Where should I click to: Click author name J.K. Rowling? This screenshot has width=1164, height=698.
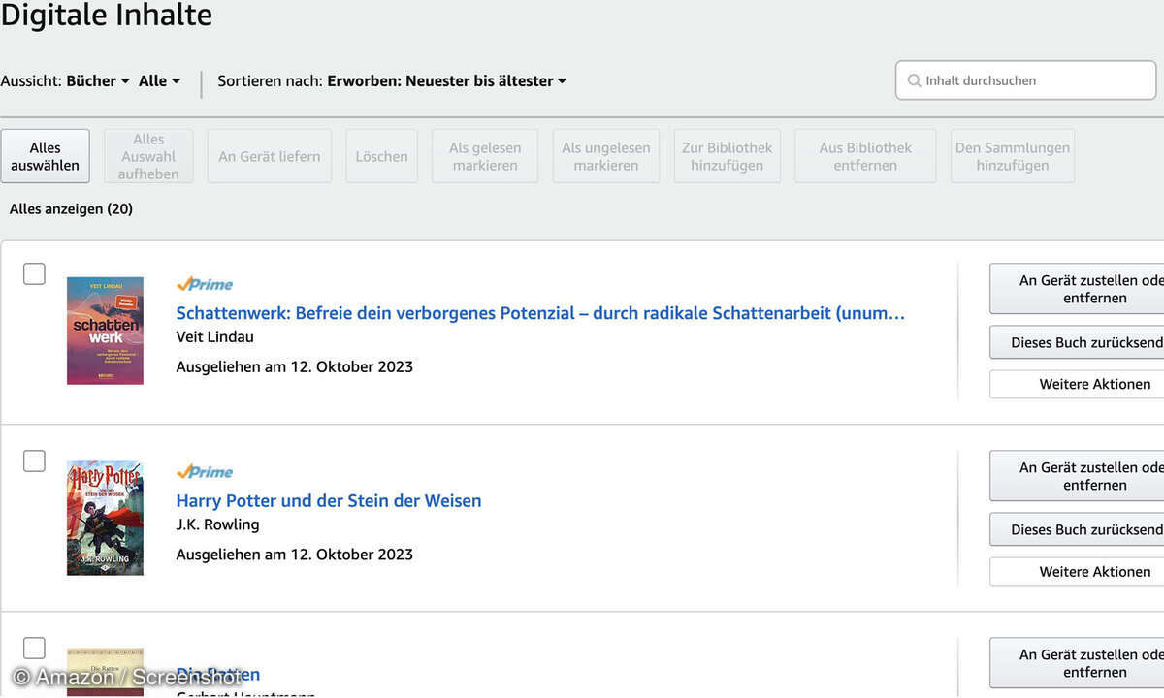coord(218,524)
